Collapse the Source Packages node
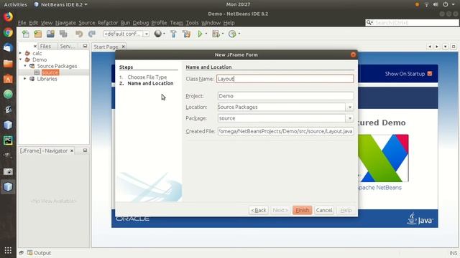The image size is (460, 258). pos(25,66)
